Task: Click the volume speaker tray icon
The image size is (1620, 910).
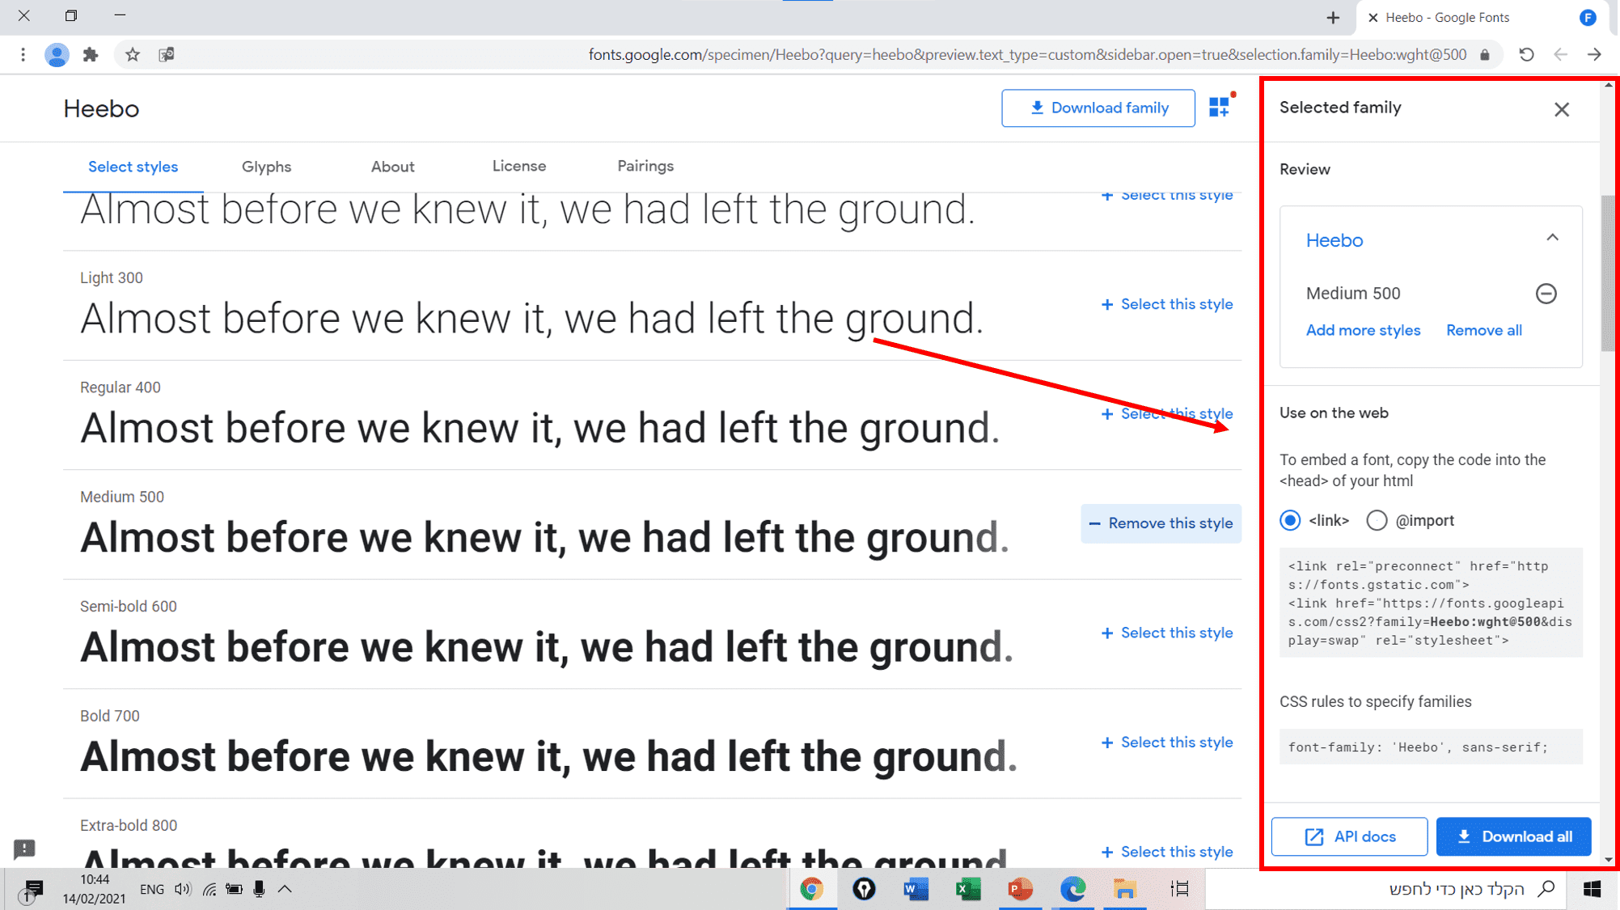Action: (182, 889)
